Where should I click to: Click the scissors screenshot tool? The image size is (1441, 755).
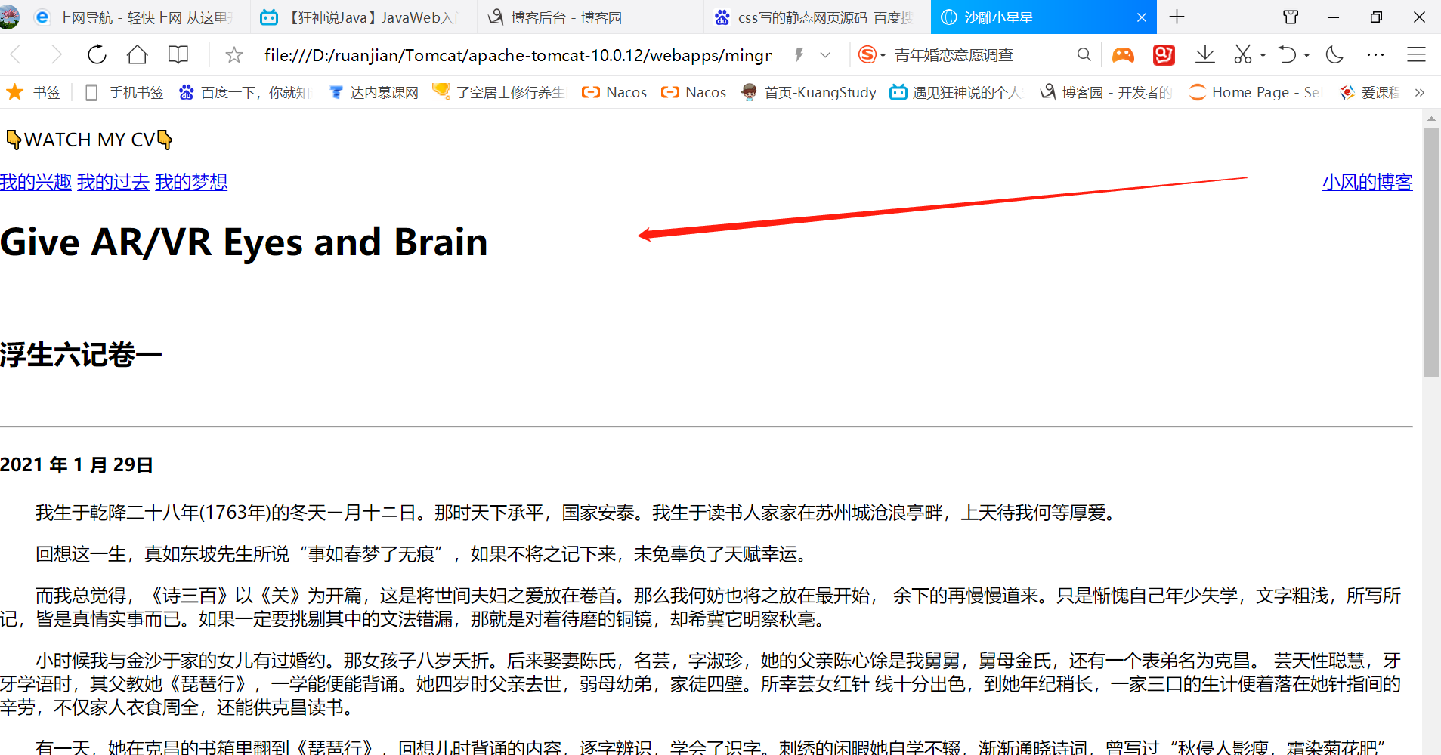pos(1242,54)
